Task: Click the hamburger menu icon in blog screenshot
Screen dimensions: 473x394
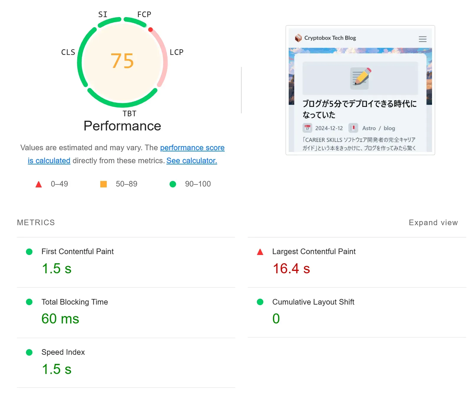Action: point(423,39)
